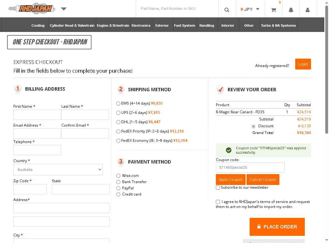Open Cylinder Head & Valvetrain menu
329x243 pixels.
pos(72,25)
